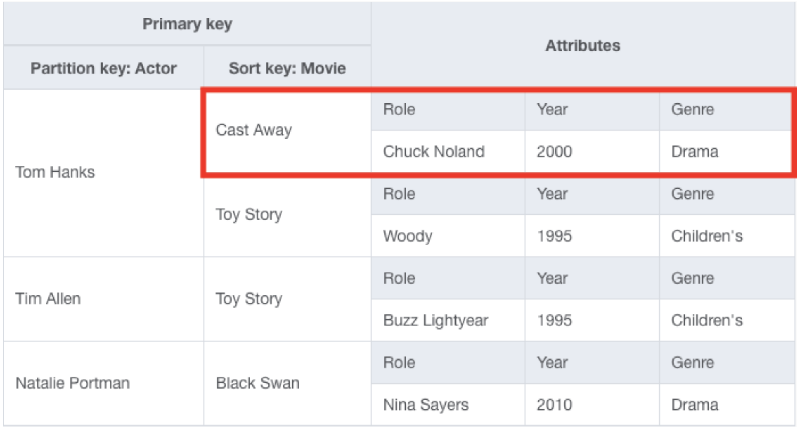Click the Buzz Lightyear role cell

448,320
